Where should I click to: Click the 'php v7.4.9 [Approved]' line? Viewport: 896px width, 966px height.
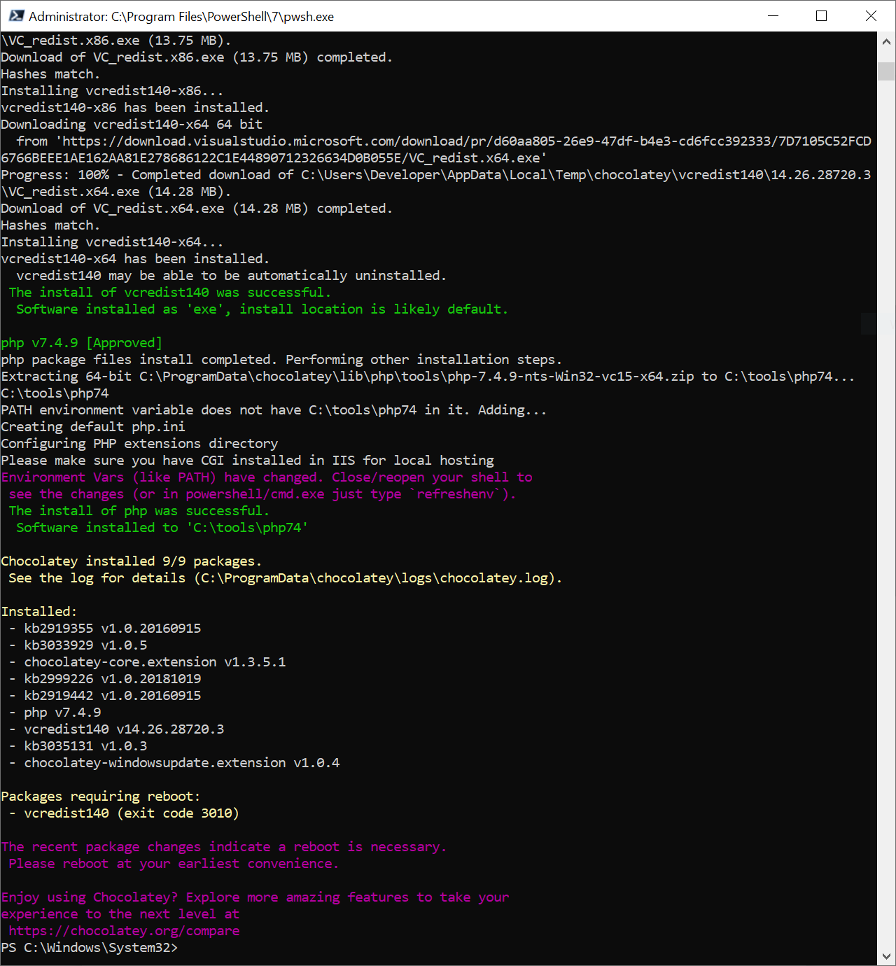pos(82,342)
